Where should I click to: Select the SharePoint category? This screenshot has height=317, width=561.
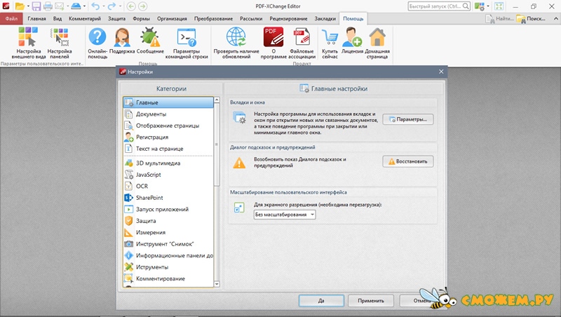[168, 198]
